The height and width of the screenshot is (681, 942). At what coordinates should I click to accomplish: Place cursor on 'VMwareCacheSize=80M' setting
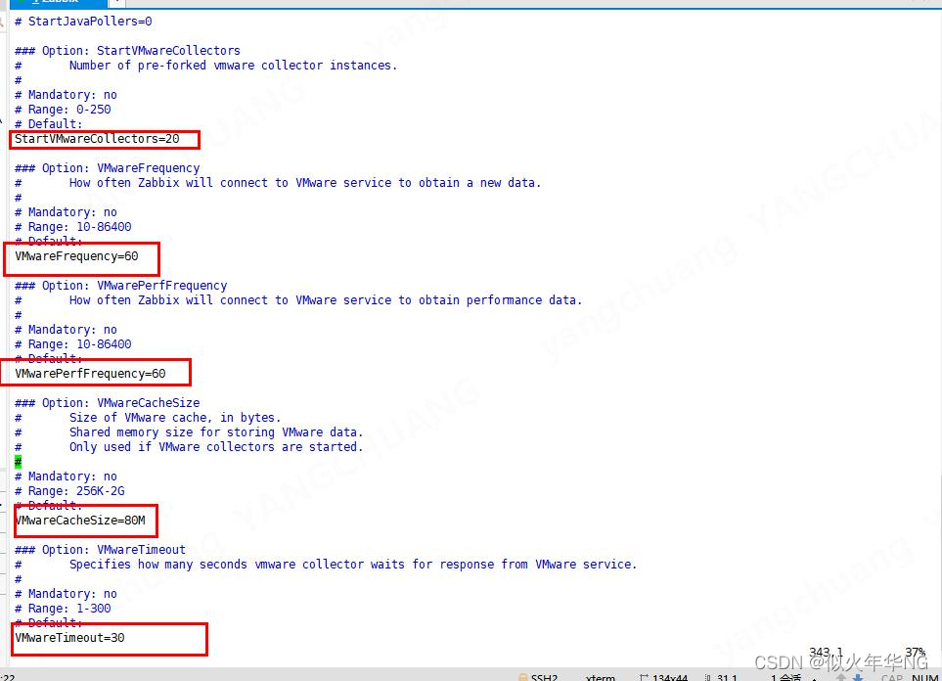pyautogui.click(x=80, y=521)
